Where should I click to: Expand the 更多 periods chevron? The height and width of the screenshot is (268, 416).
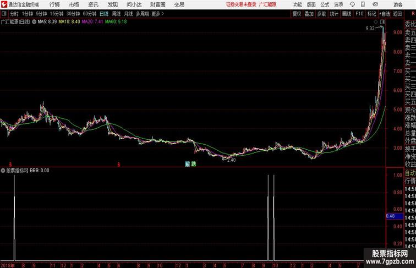[163, 14]
